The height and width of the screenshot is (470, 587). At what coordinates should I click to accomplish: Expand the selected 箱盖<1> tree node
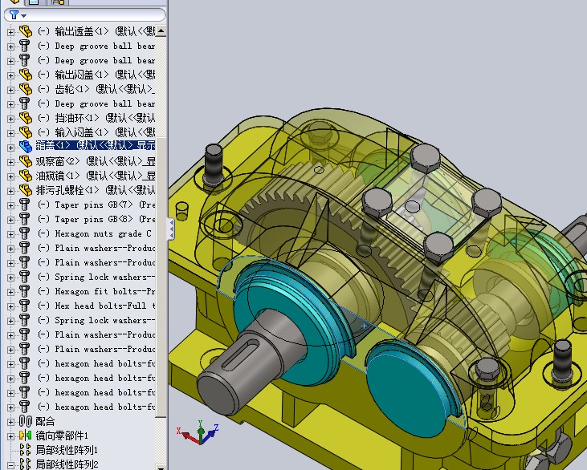pyautogui.click(x=11, y=148)
